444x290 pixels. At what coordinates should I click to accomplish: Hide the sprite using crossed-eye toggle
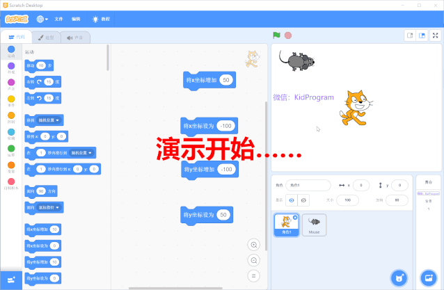[304, 200]
